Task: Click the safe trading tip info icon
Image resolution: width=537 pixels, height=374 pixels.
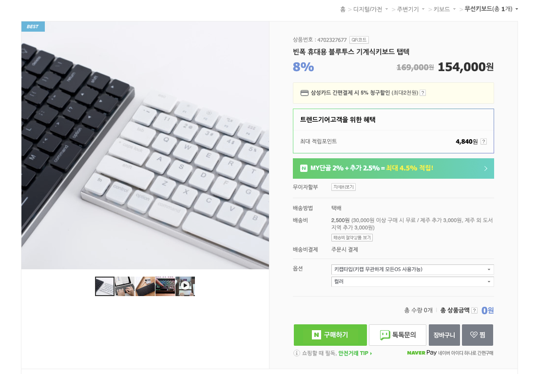Action: [297, 353]
